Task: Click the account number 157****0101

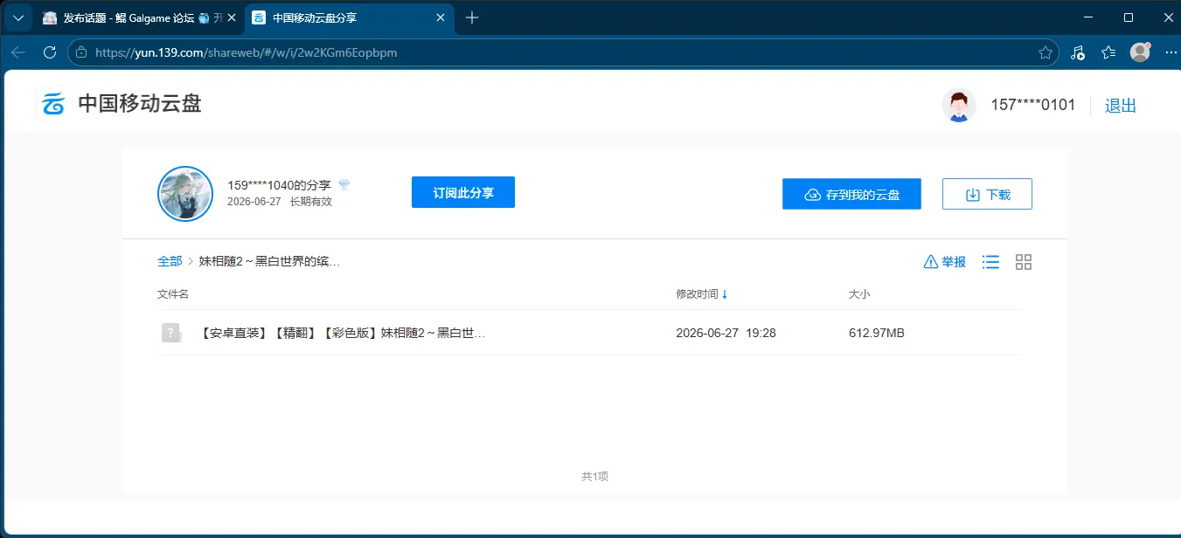Action: coord(1032,106)
